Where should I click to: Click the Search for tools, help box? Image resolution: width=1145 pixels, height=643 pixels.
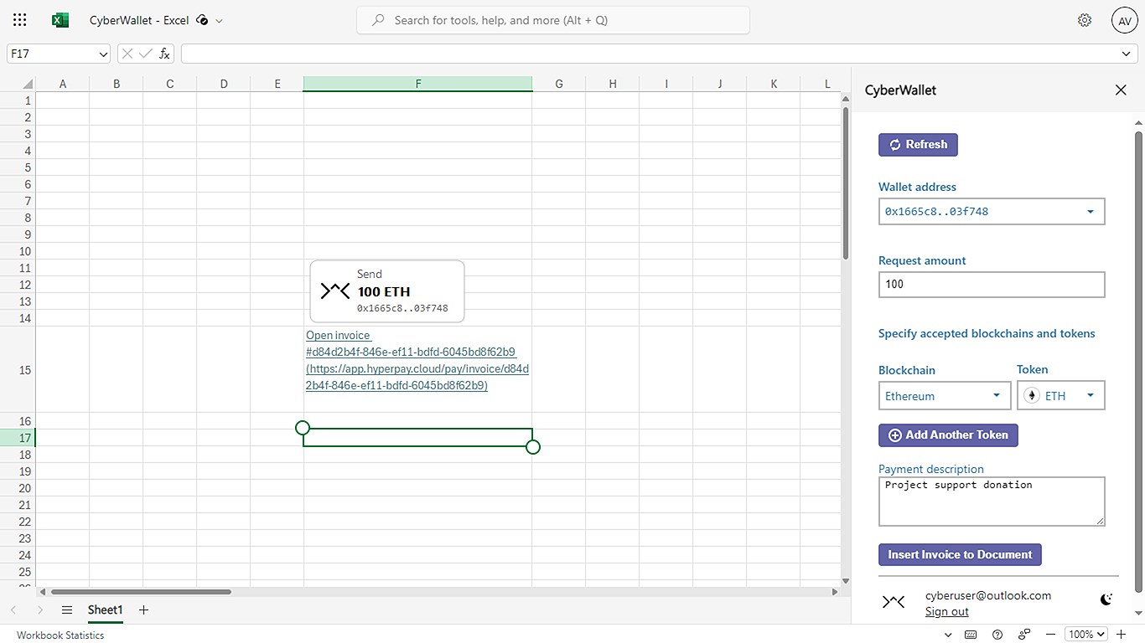(553, 20)
